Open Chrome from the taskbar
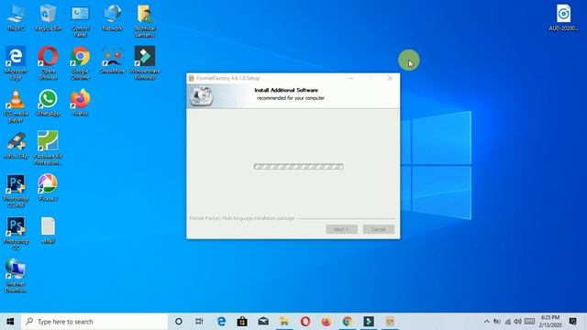Image resolution: width=587 pixels, height=330 pixels. click(347, 322)
